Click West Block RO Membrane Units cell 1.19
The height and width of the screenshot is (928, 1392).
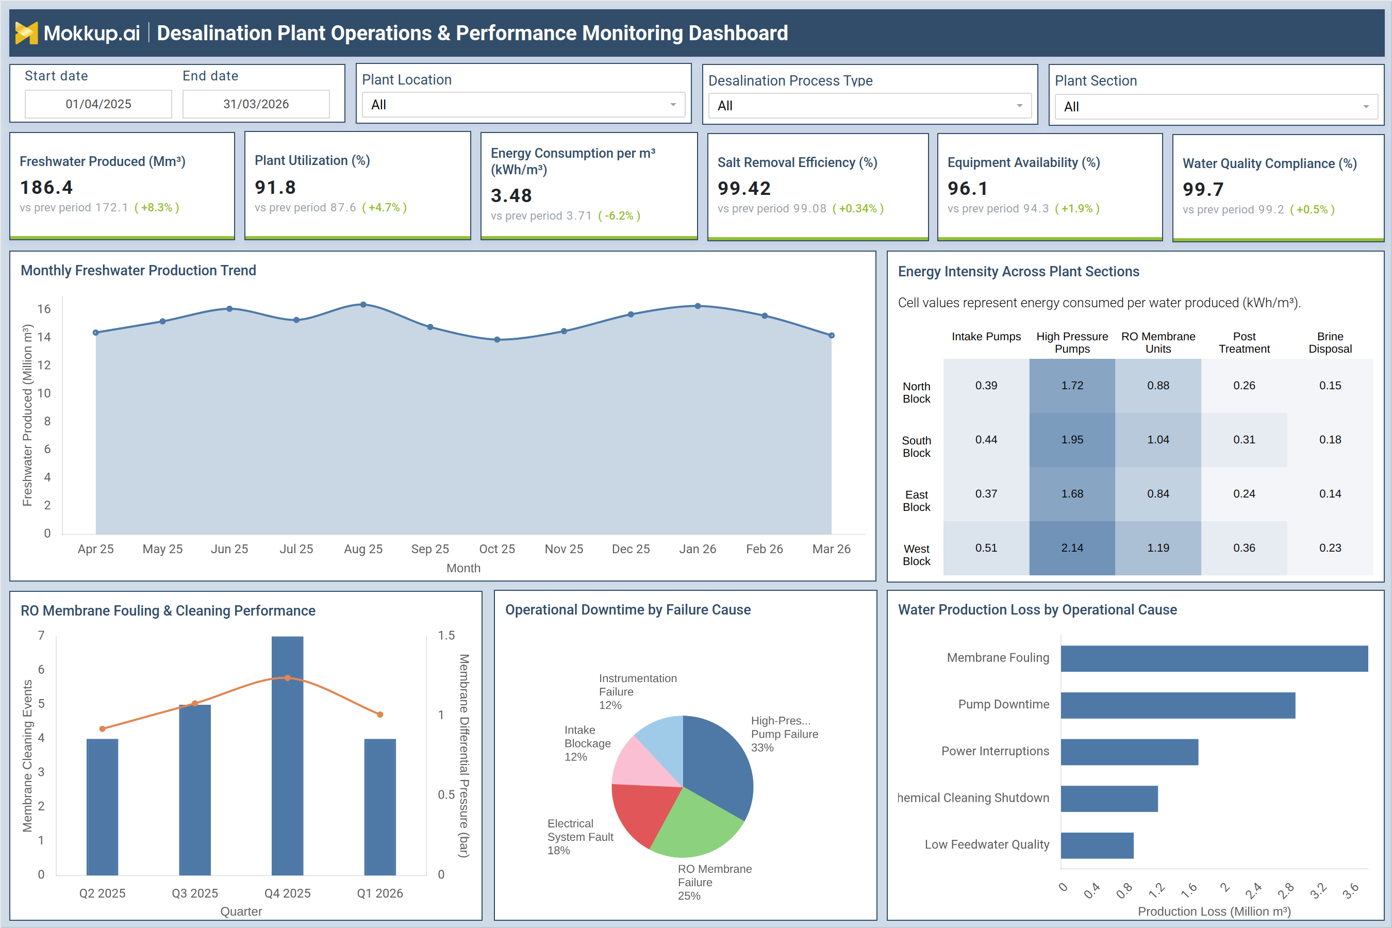(1158, 548)
